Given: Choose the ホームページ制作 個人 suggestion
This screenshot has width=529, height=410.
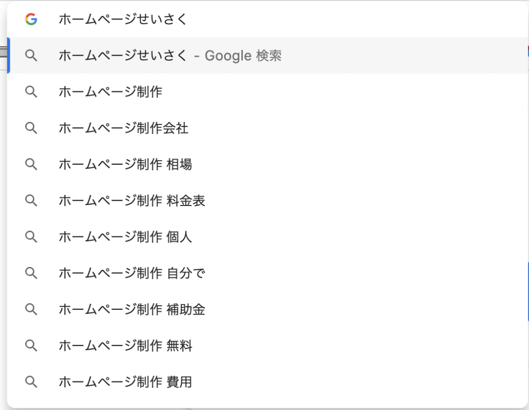Looking at the screenshot, I should click(126, 237).
